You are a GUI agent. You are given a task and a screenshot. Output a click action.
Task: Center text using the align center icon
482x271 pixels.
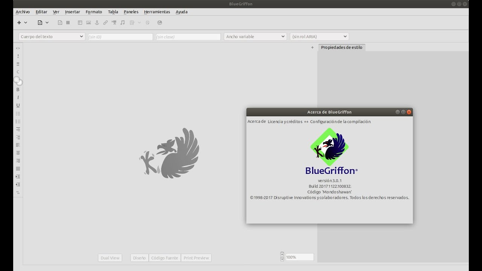(18, 153)
